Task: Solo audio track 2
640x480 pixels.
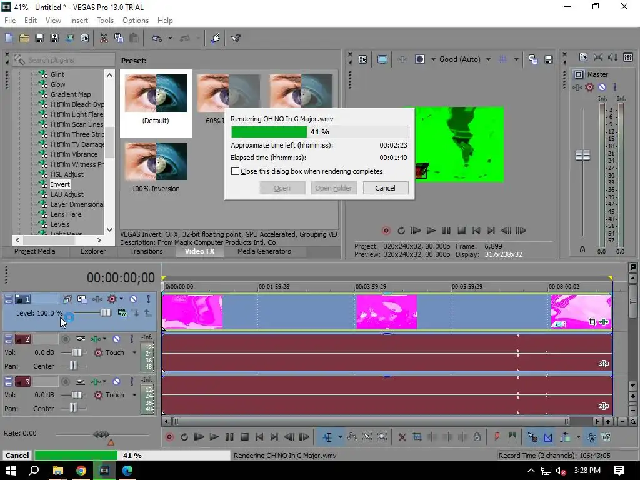Action: tap(131, 339)
